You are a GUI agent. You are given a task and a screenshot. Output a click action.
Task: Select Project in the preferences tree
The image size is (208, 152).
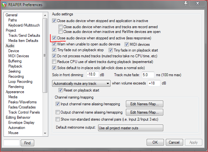tap(11, 30)
